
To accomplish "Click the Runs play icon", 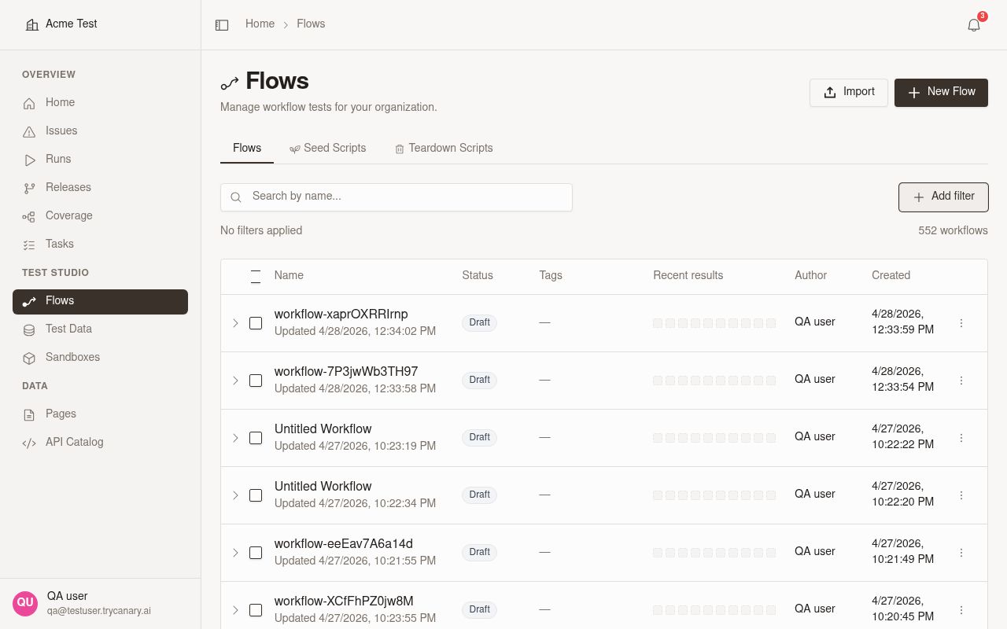I will (29, 160).
